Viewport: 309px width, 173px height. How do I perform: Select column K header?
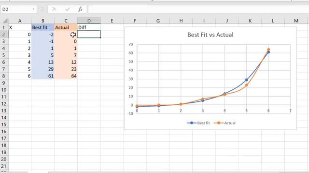coord(250,21)
